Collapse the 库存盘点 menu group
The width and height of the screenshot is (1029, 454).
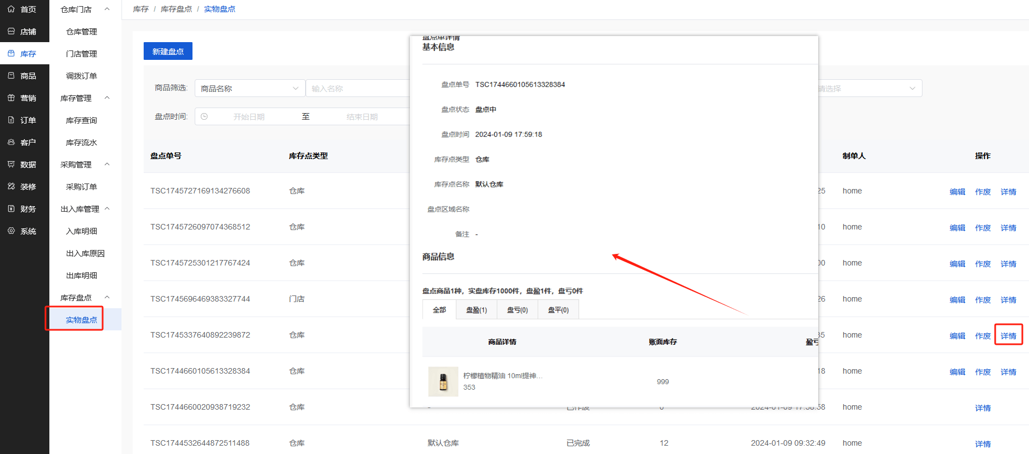coord(107,297)
